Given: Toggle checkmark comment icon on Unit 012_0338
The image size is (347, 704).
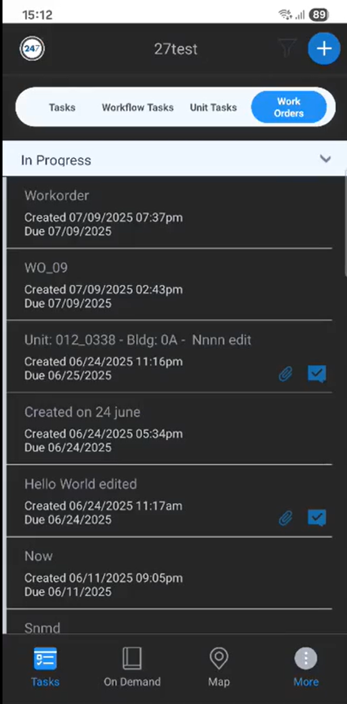Looking at the screenshot, I should click(x=317, y=374).
